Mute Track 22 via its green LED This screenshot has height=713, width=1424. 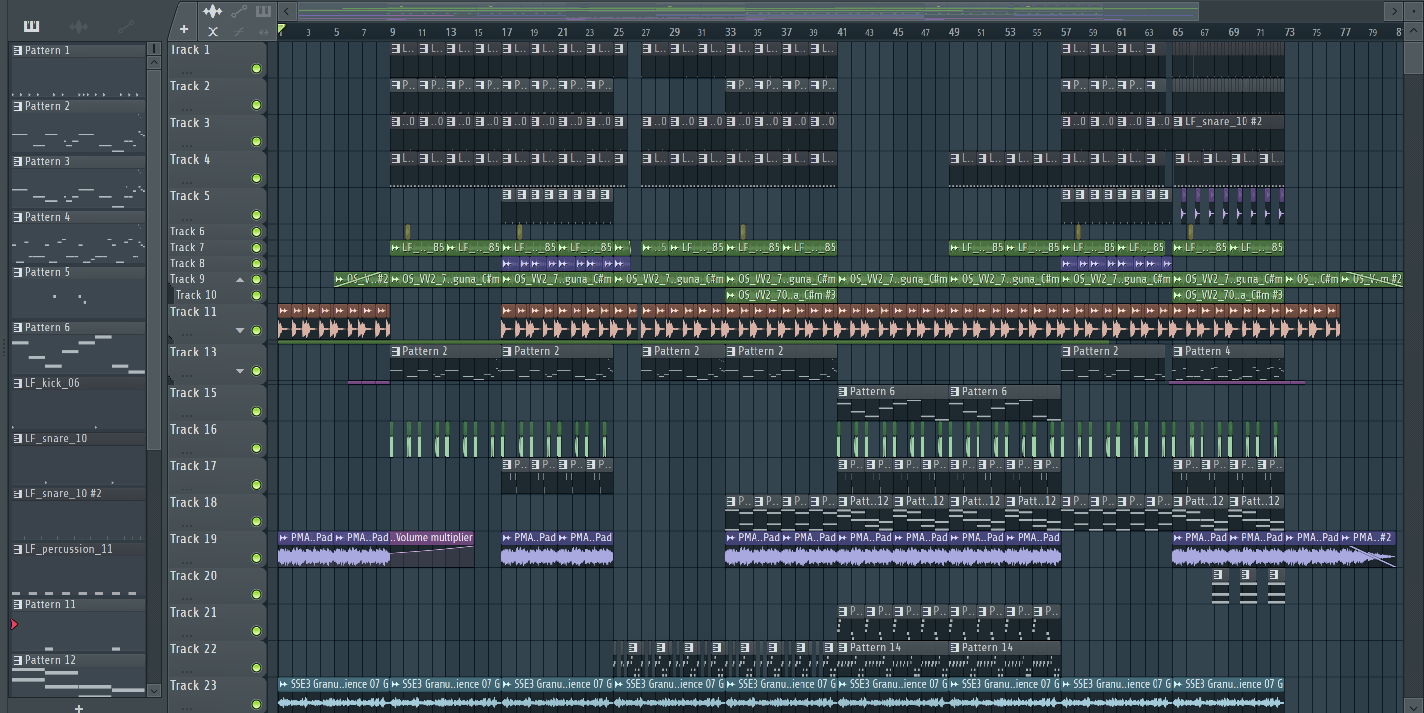click(x=256, y=667)
